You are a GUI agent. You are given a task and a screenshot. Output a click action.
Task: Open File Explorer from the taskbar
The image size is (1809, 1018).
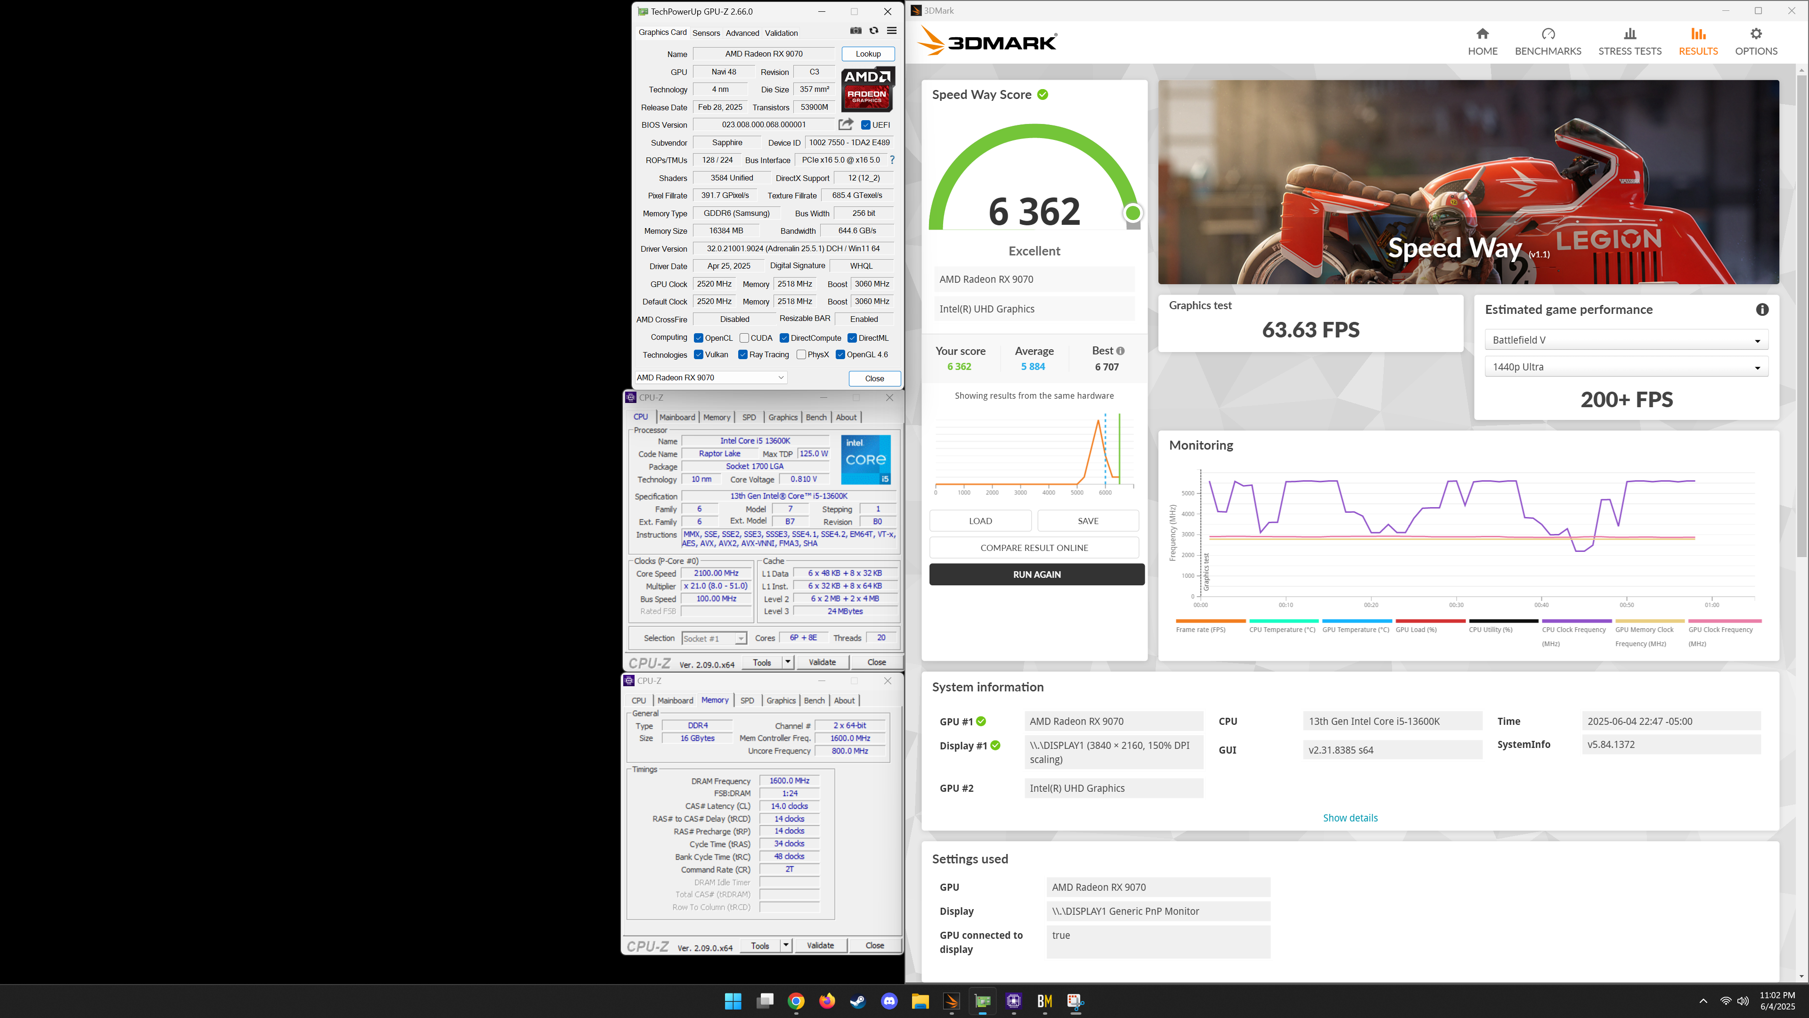tap(920, 1001)
